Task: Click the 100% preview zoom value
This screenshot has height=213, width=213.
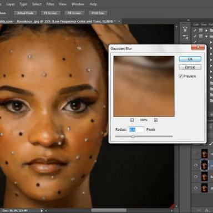Action: point(144,120)
